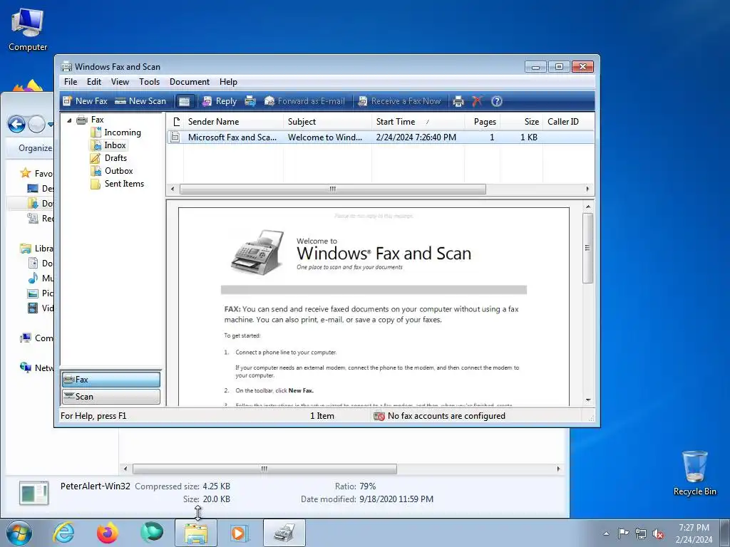
Task: Click Receive a Fax Now
Action: pyautogui.click(x=399, y=101)
